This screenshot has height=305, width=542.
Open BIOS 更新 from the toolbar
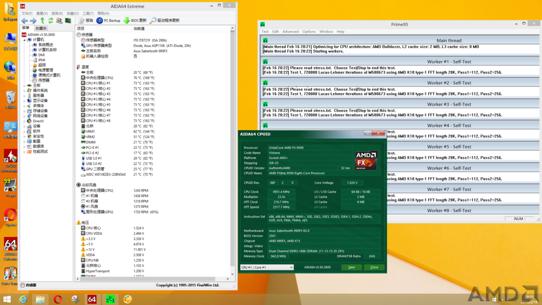point(135,21)
